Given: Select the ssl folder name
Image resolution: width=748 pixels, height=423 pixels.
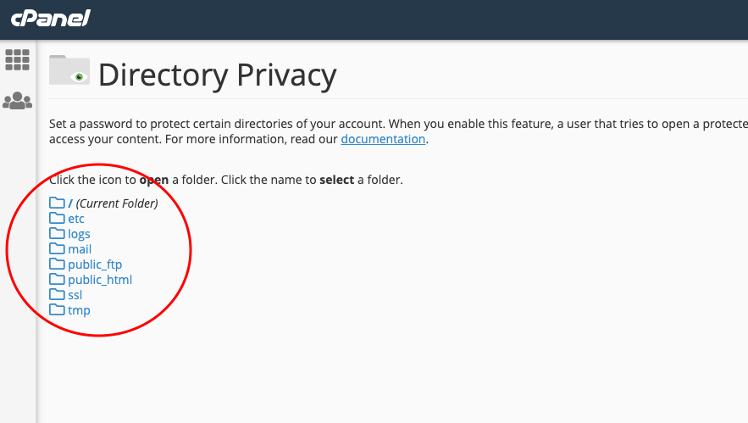Looking at the screenshot, I should (x=75, y=295).
